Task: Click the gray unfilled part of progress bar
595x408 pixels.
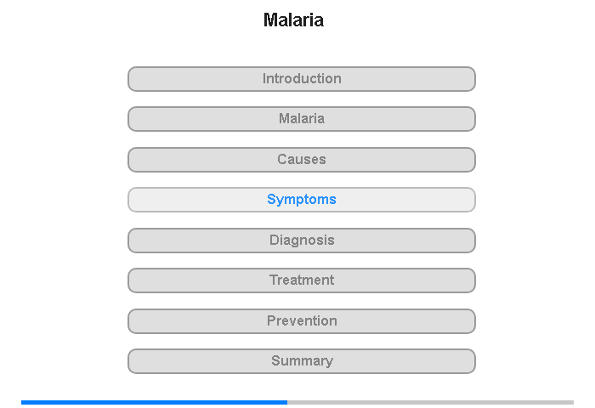Action: pos(430,402)
